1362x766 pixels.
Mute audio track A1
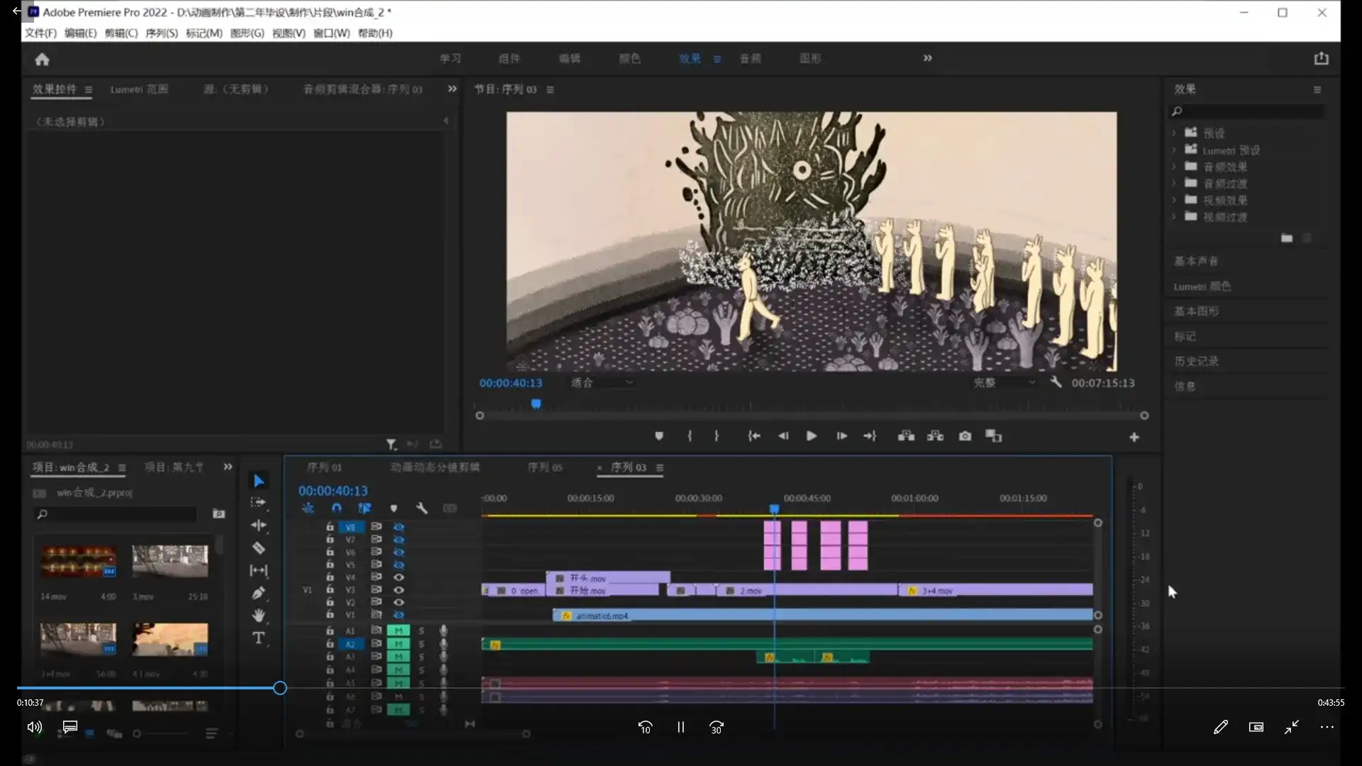399,631
